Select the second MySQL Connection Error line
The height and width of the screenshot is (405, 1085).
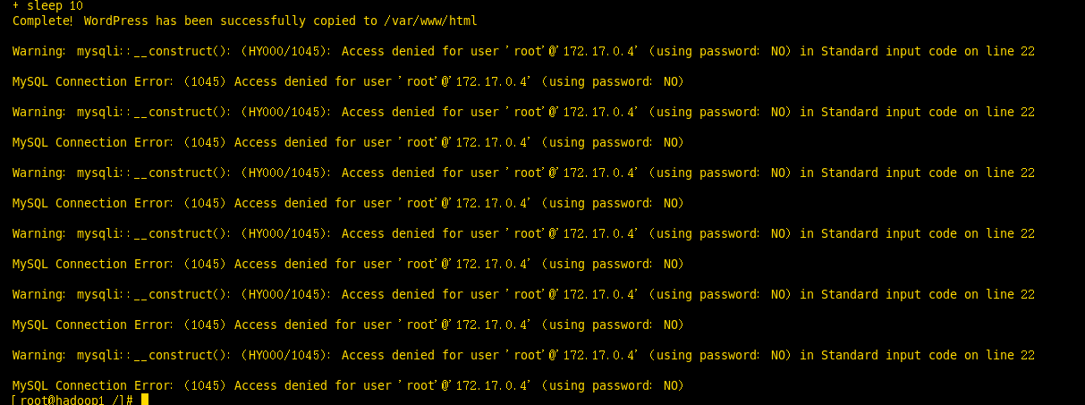(x=348, y=143)
